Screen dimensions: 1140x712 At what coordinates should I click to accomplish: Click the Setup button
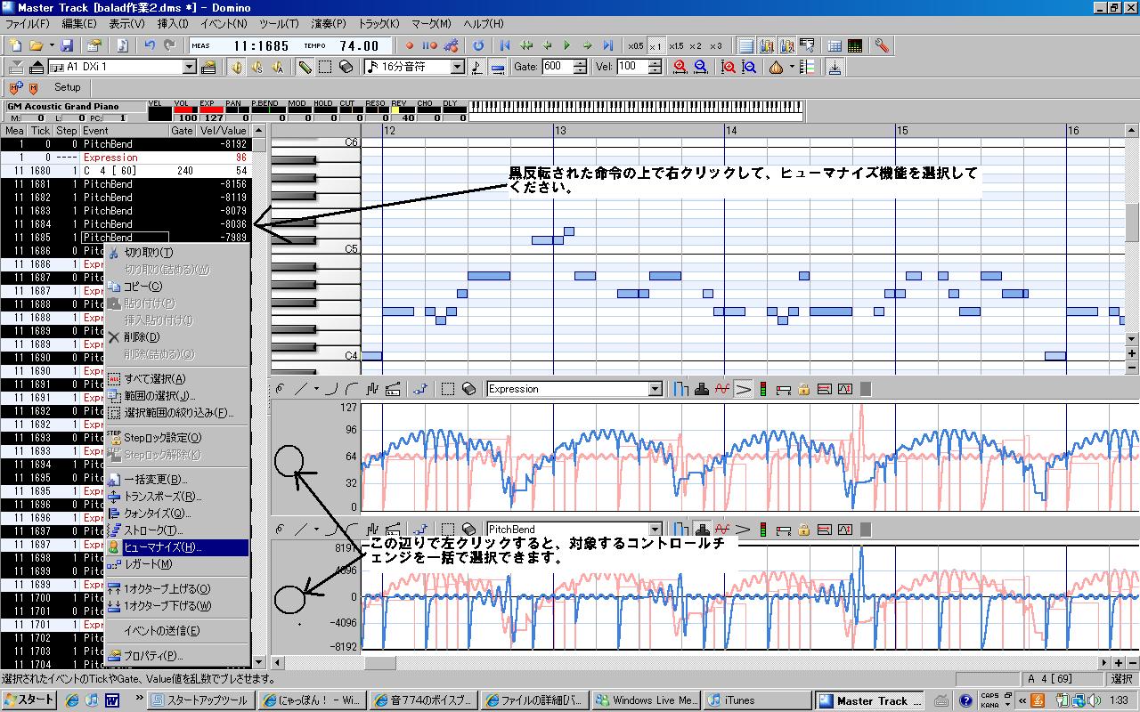point(67,87)
